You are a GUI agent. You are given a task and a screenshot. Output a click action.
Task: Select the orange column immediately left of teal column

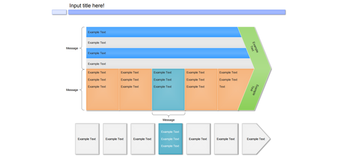[x=136, y=90]
